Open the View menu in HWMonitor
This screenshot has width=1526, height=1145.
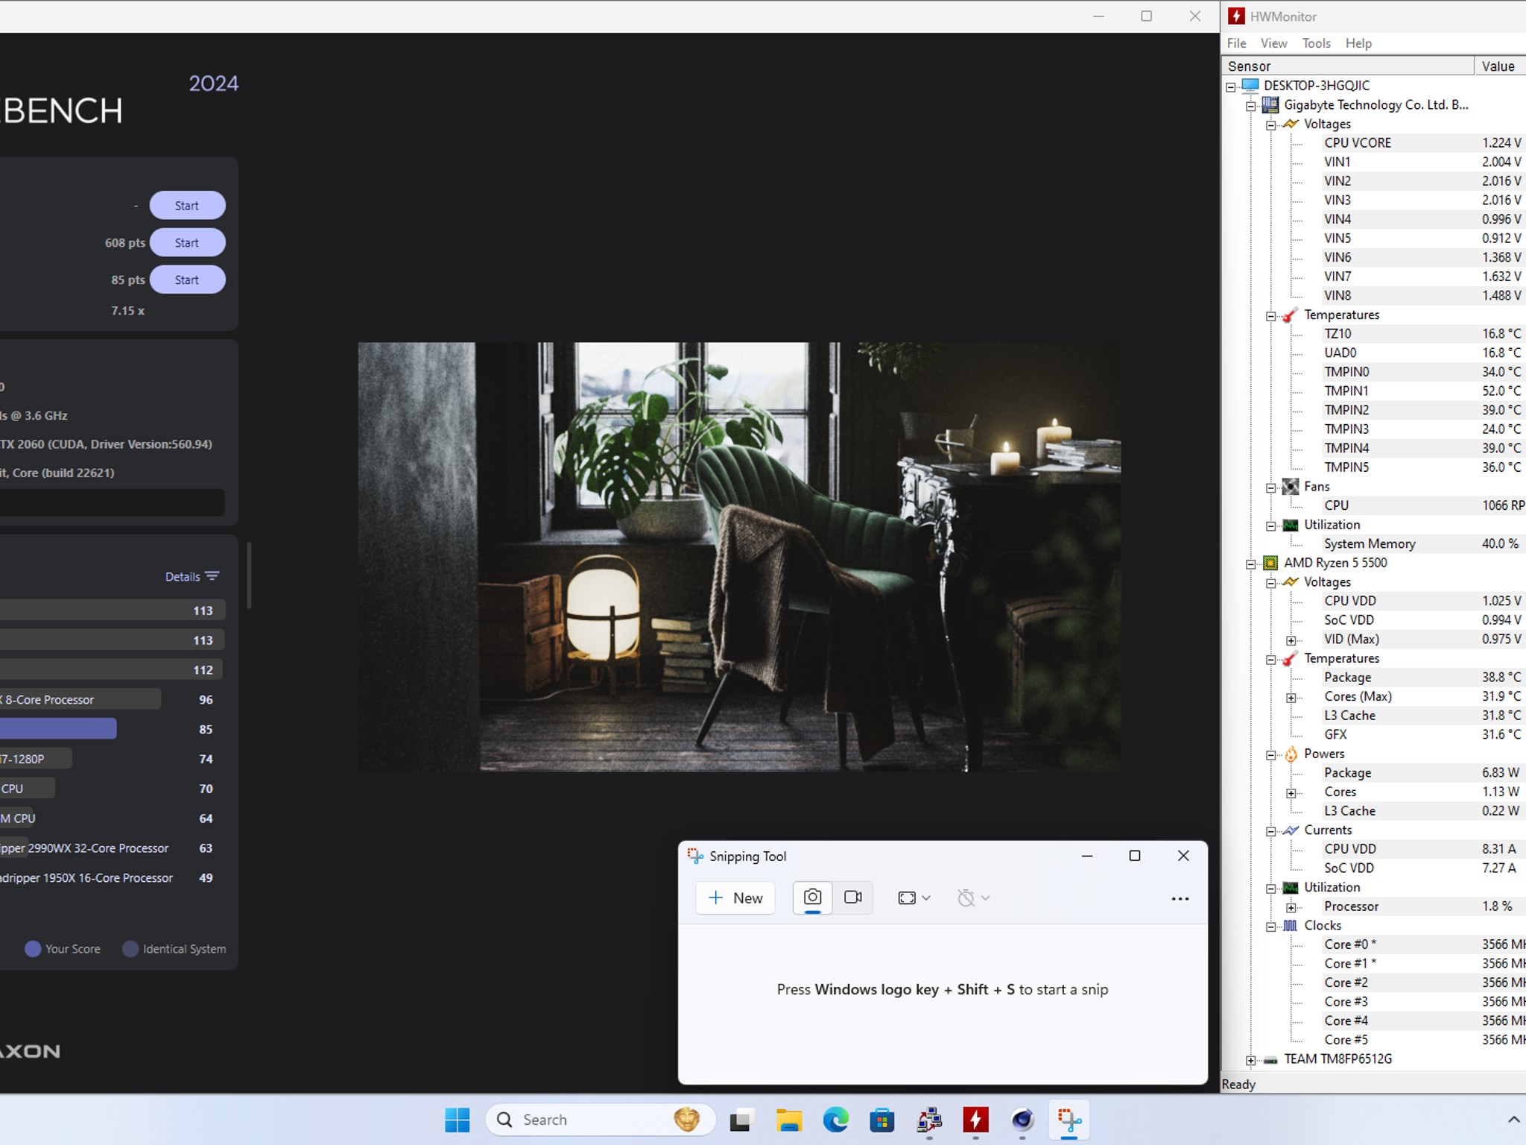[x=1273, y=43]
